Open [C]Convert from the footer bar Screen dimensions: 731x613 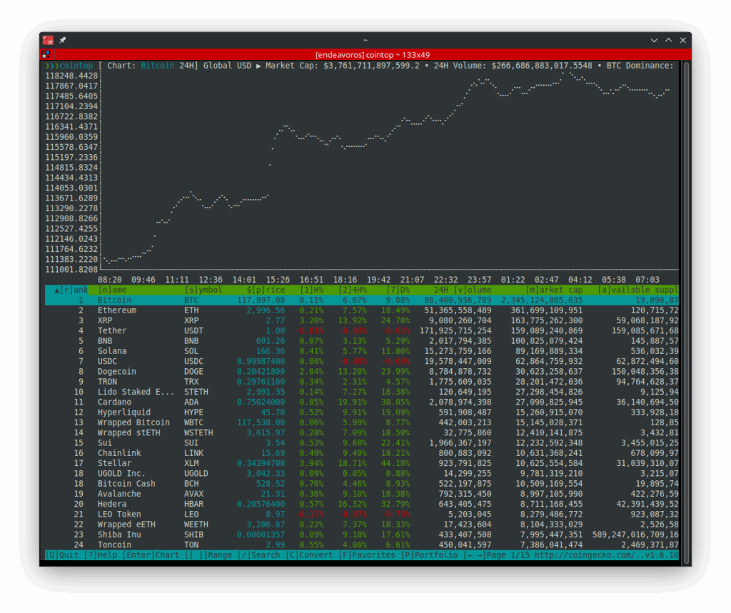click(309, 555)
